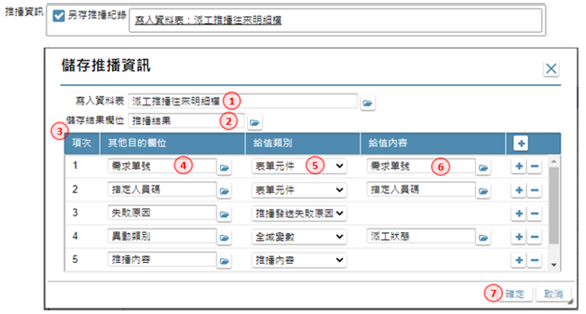Toggle the 另存推播紀錄 checkbox

pos(58,16)
